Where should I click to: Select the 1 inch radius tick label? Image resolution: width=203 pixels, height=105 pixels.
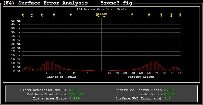pos(88,73)
